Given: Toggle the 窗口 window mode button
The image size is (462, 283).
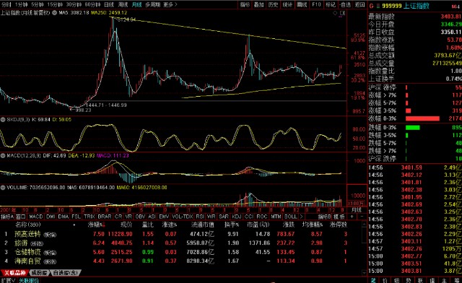Looking at the screenshot, I should click(21, 217).
